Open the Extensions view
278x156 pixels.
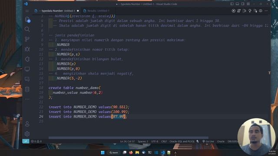tap(27, 59)
